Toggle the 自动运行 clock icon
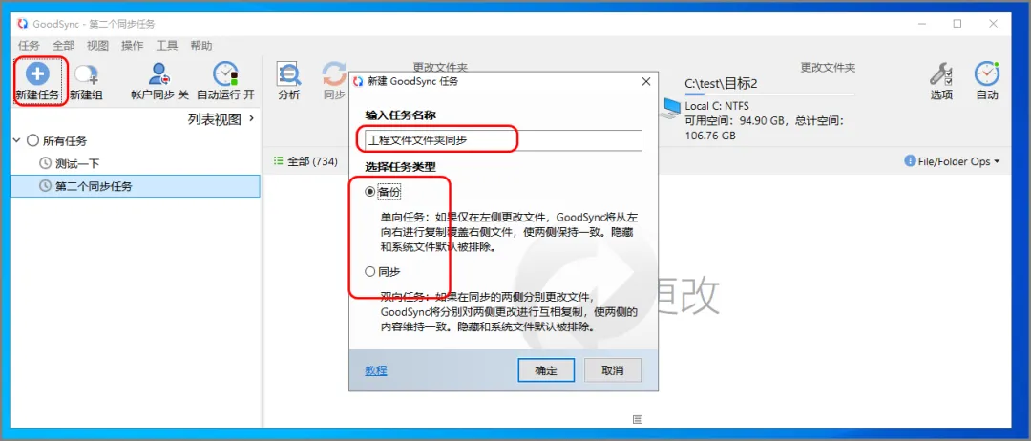 (225, 74)
